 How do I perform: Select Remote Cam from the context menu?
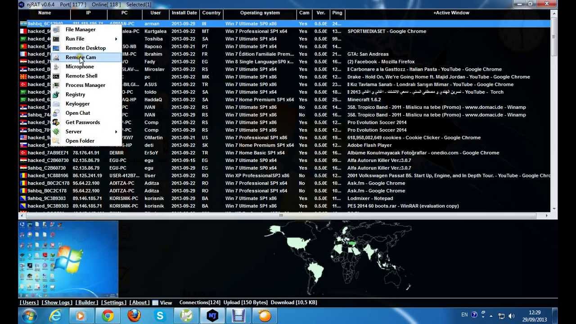(x=86, y=58)
